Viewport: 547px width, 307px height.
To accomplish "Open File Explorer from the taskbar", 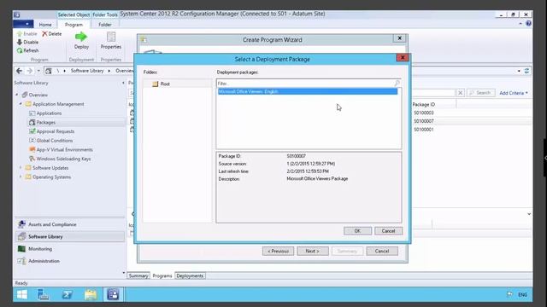I will (x=91, y=294).
